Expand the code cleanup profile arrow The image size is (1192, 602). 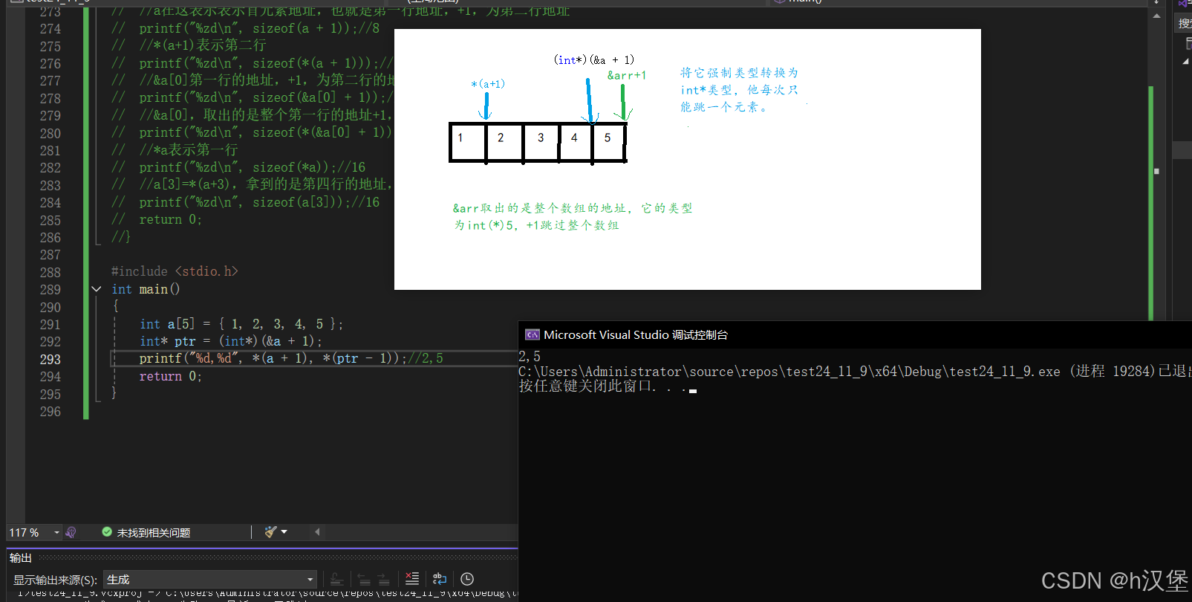284,532
